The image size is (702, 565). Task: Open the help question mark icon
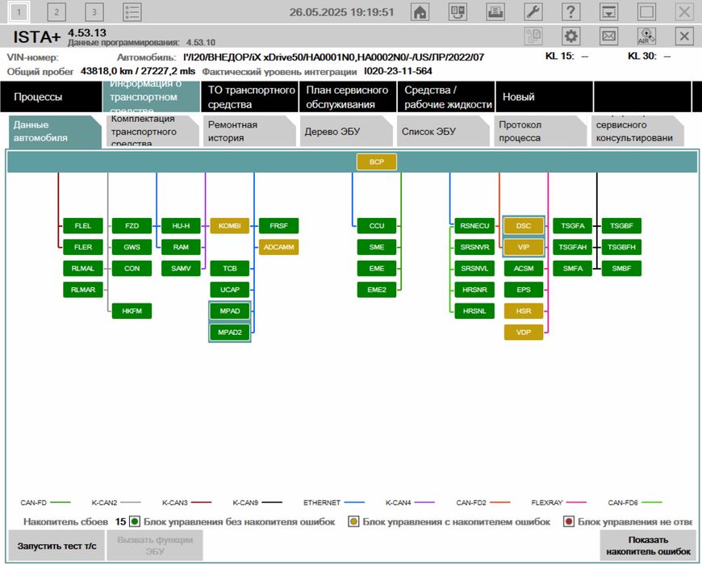pyautogui.click(x=570, y=12)
